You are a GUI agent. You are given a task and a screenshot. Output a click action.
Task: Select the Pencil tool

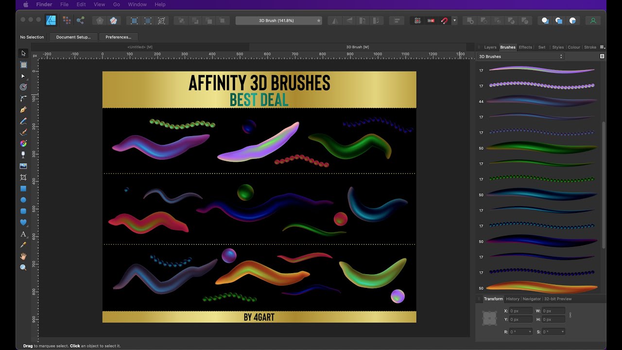click(23, 121)
